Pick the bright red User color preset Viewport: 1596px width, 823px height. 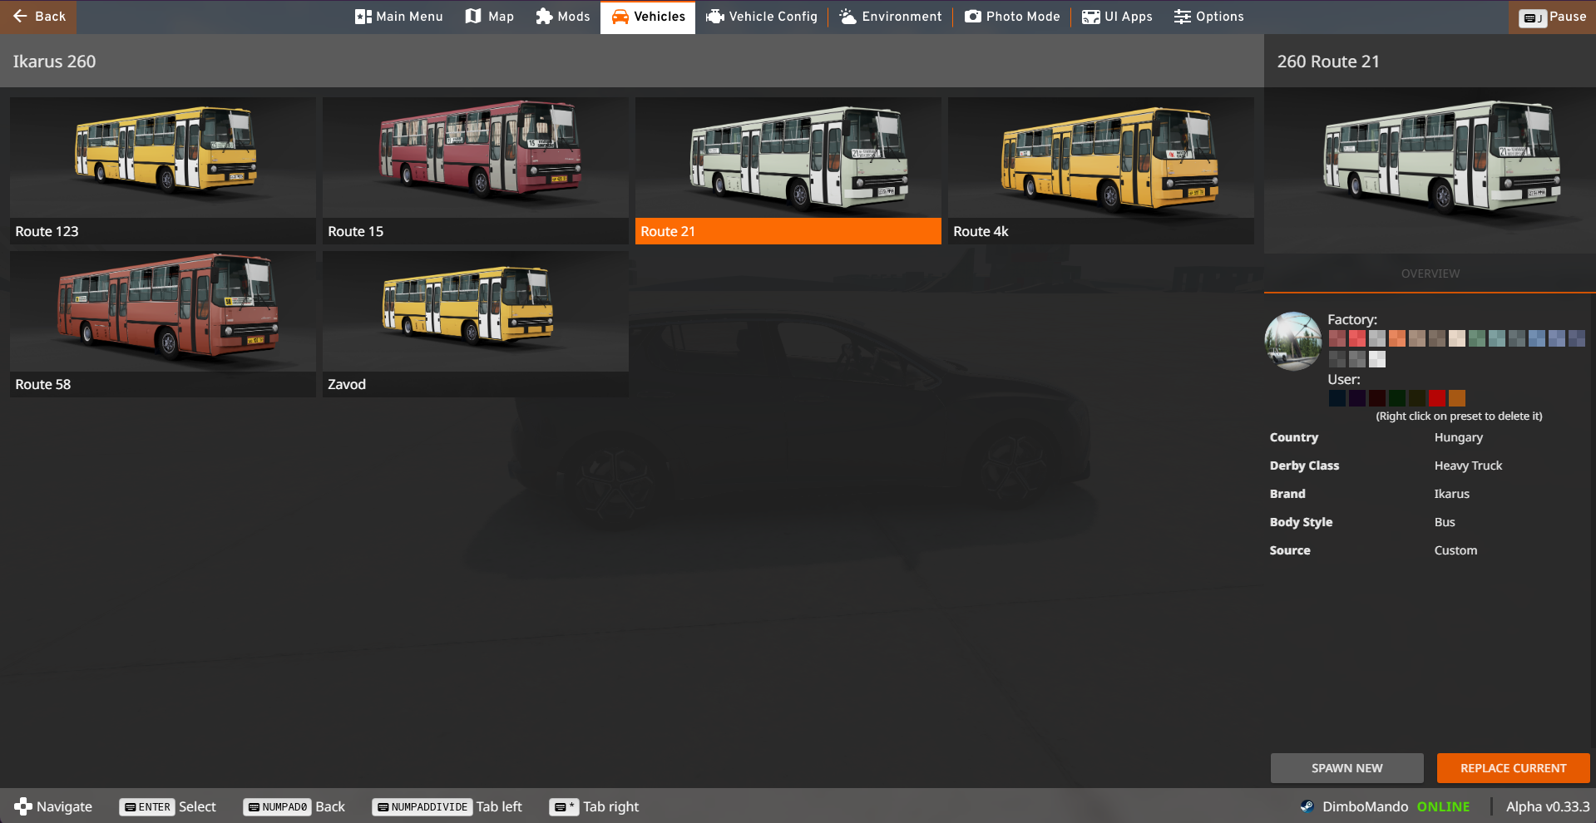(1437, 398)
